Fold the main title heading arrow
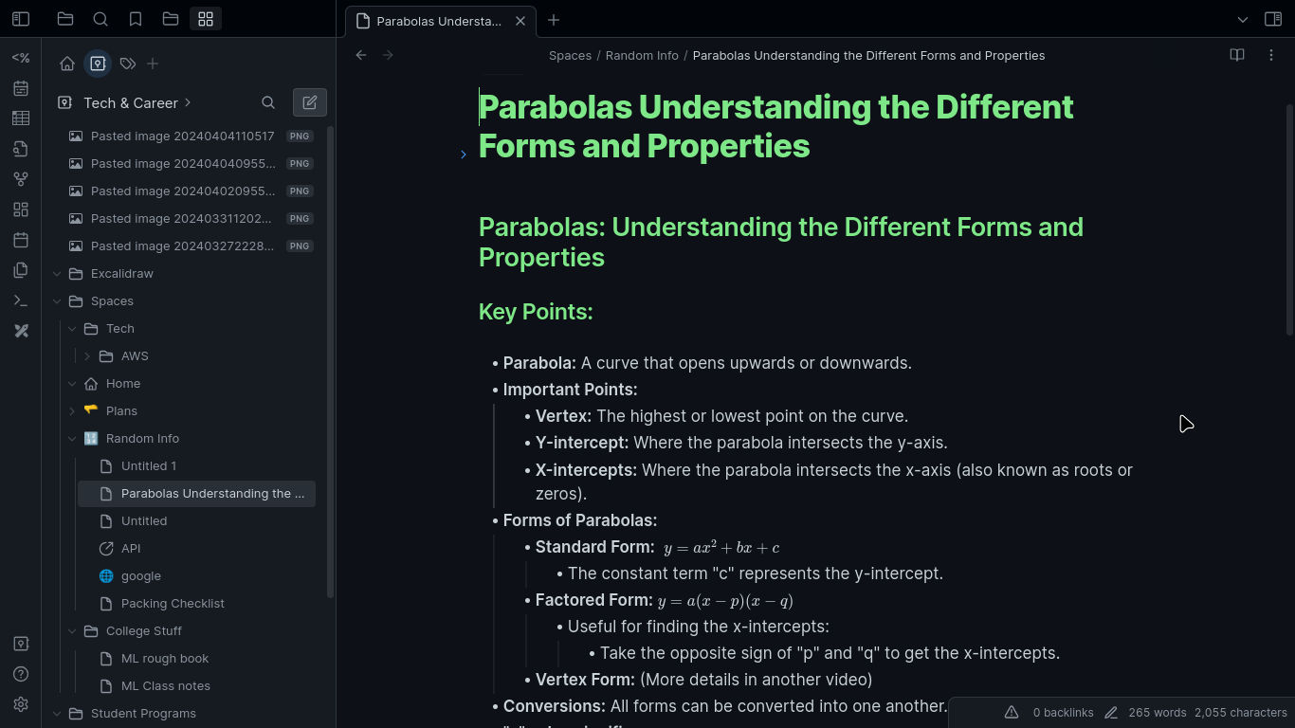 click(464, 155)
